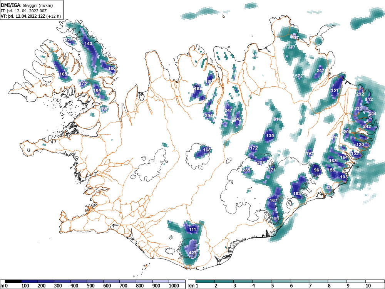Screen dimensions: 385x289
Task: Click the '184' visibility value on the map
Action: click(97, 90)
